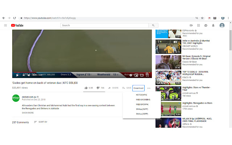Open the messages chat bubble icon

(x=206, y=25)
